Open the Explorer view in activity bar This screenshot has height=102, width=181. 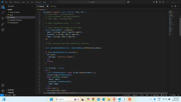point(3,7)
